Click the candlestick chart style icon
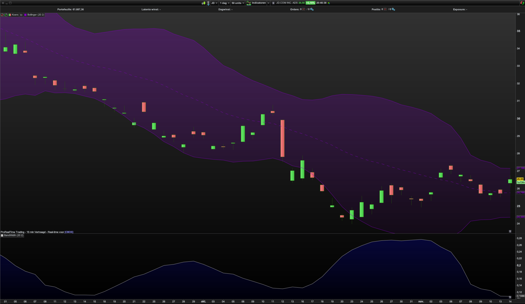This screenshot has height=304, width=525. pyautogui.click(x=204, y=3)
